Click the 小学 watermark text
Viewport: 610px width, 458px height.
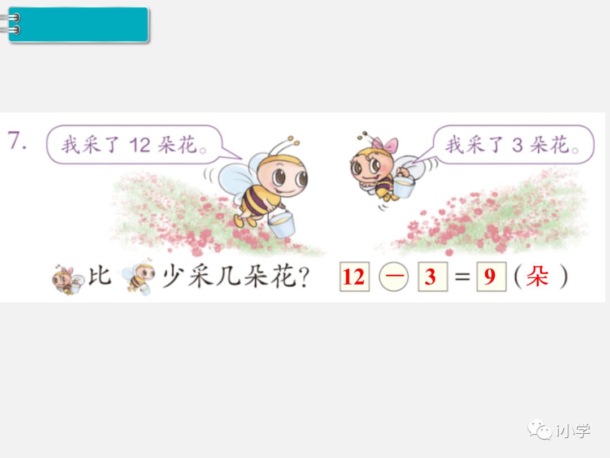click(573, 430)
